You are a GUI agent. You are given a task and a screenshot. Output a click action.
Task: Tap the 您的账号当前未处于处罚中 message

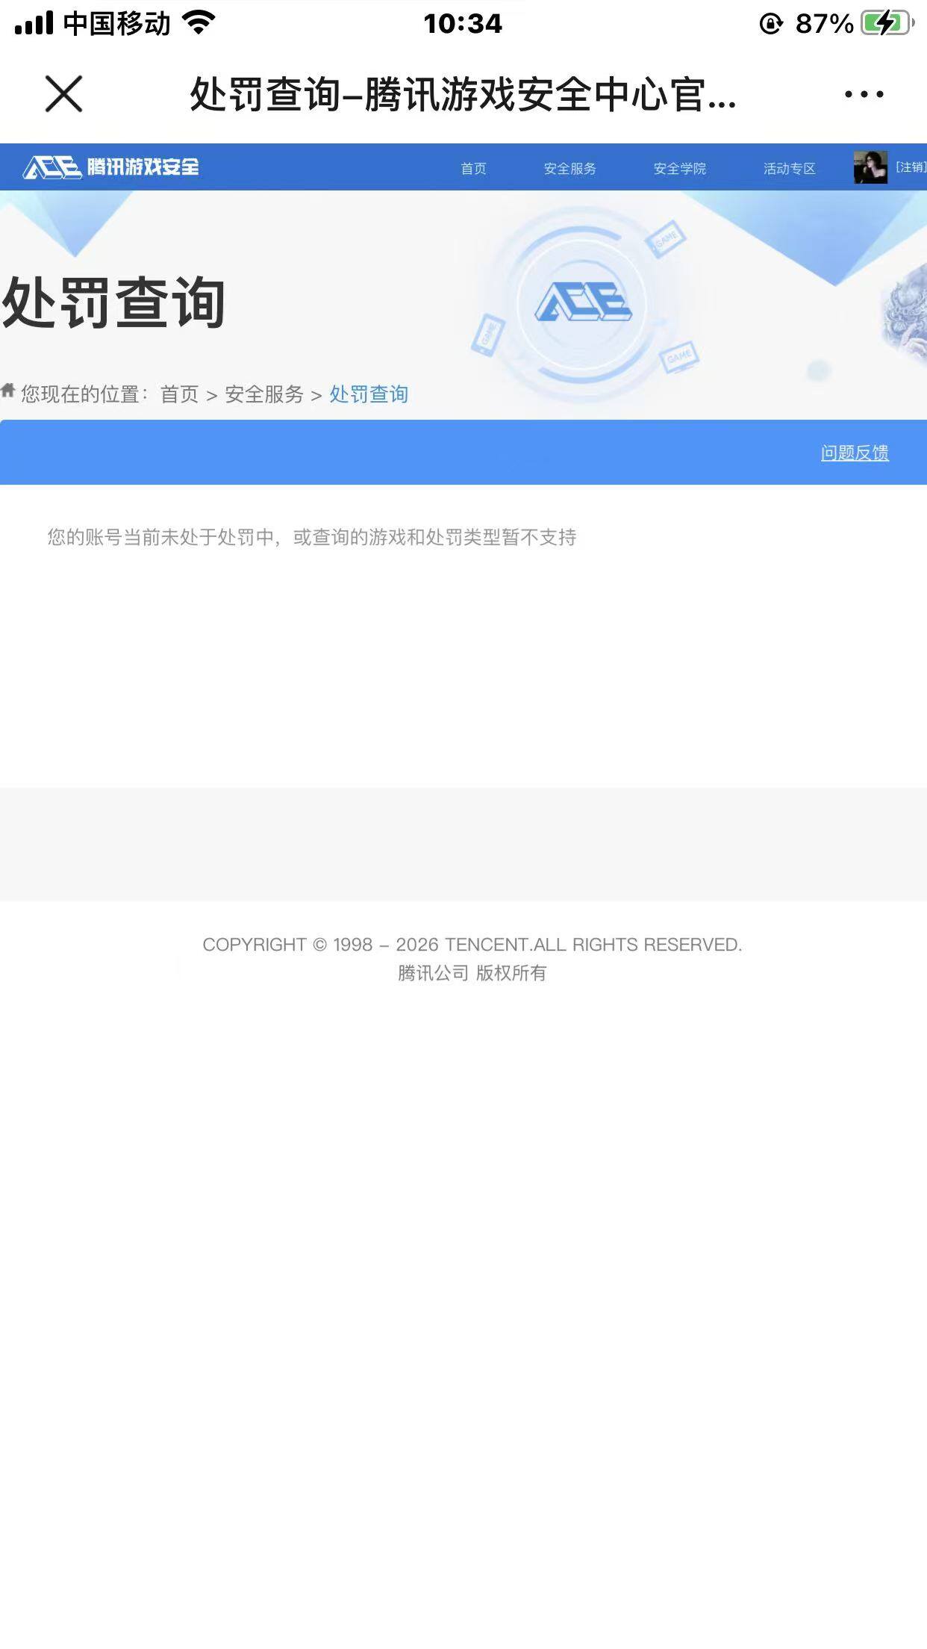312,537
